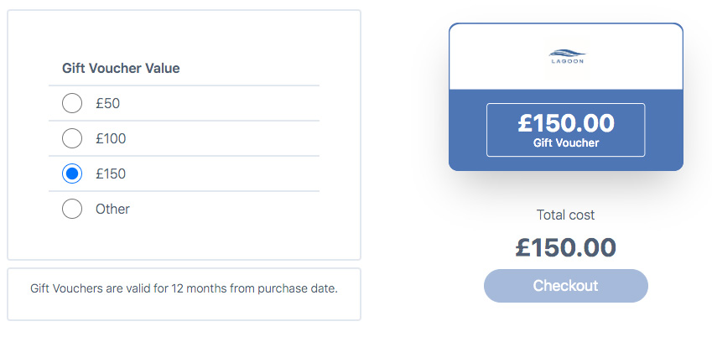712x342 pixels.
Task: Click the £50 option label
Action: pos(109,103)
